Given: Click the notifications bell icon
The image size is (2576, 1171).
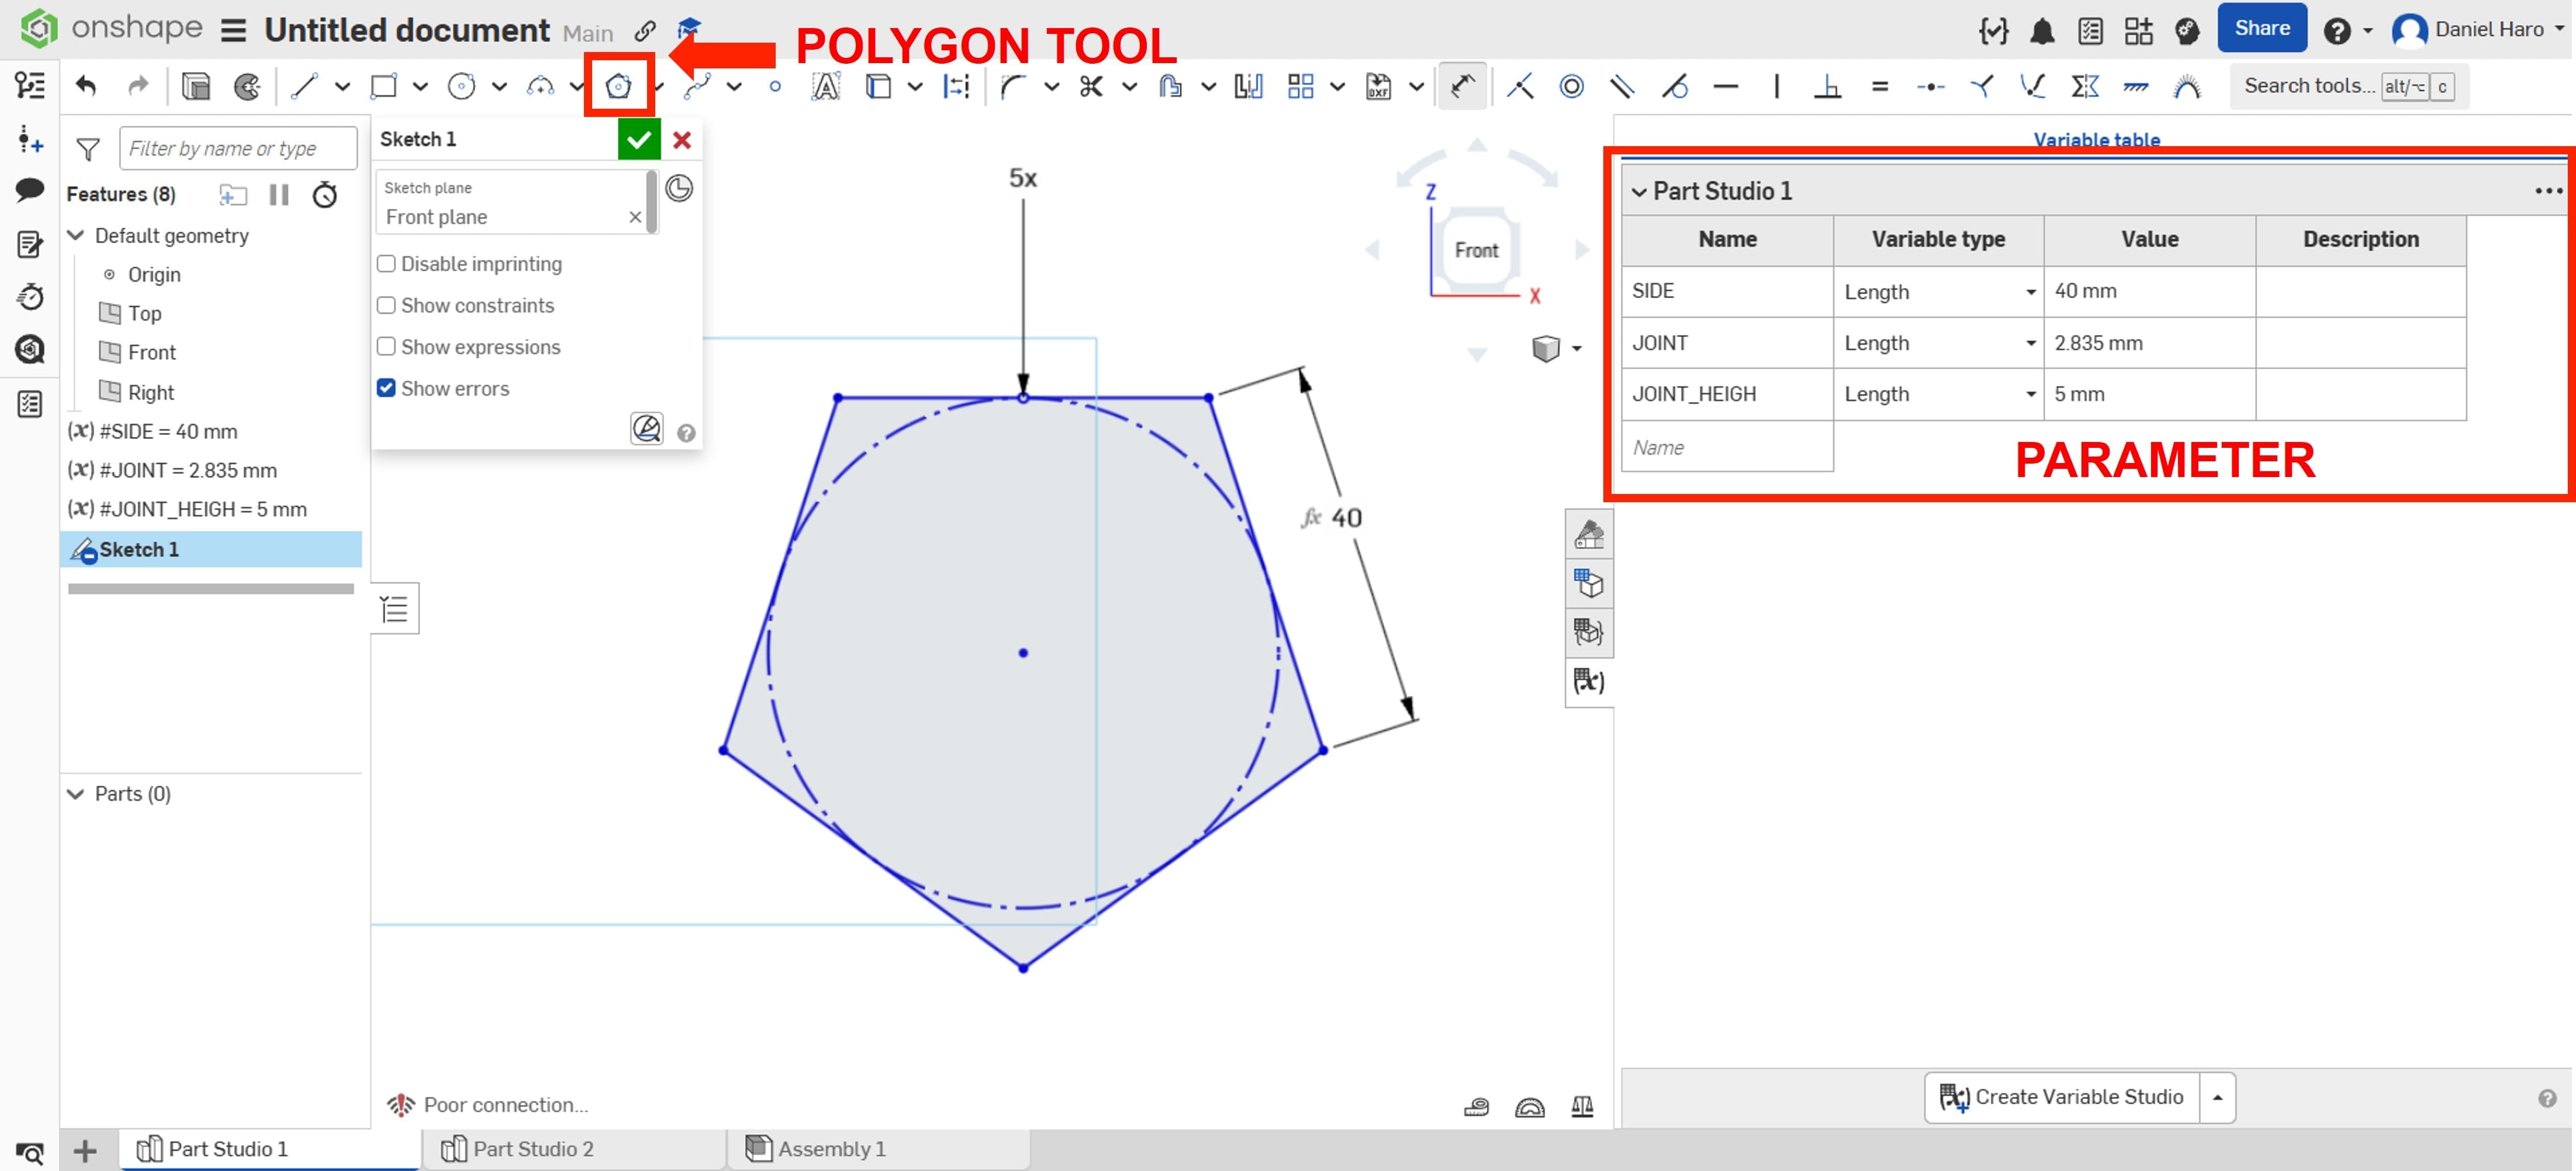Looking at the screenshot, I should tap(2041, 31).
